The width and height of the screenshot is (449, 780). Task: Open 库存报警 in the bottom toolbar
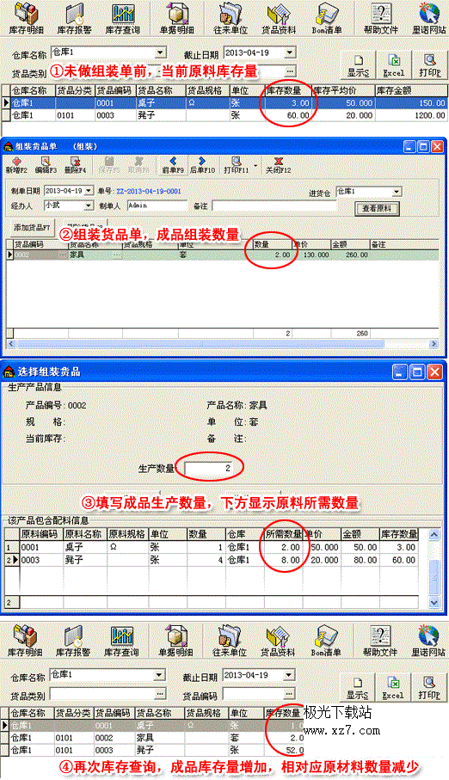(x=73, y=641)
